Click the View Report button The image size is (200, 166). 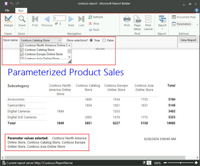point(188,40)
